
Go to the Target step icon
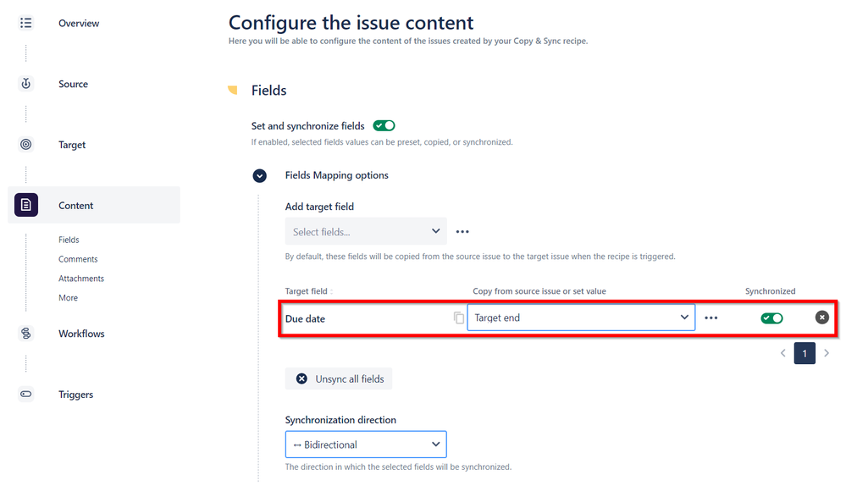click(26, 144)
